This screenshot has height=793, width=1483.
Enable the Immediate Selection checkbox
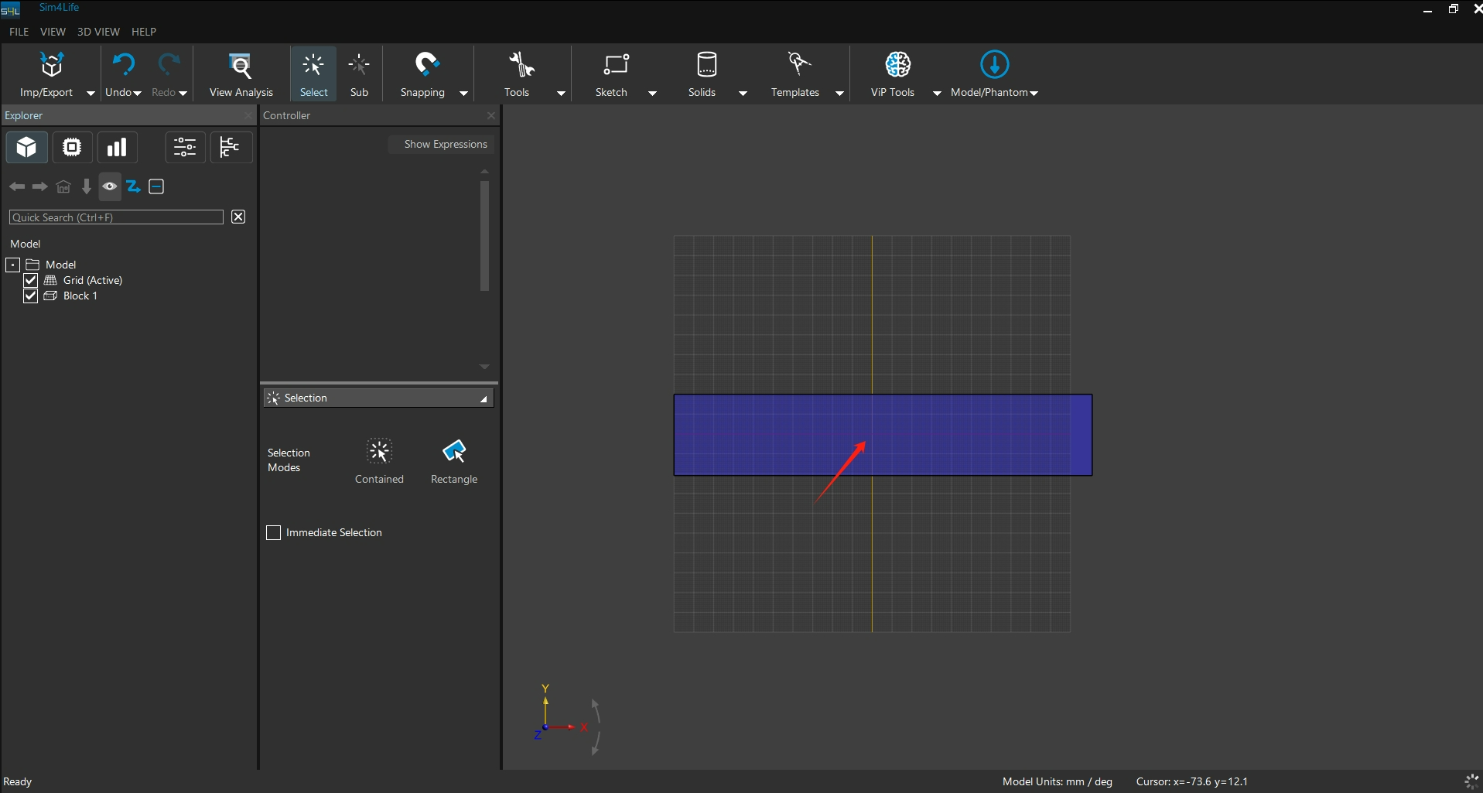coord(273,532)
